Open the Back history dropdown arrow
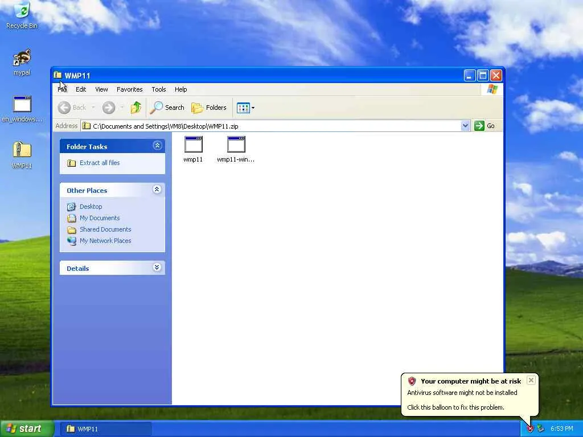Viewport: 583px width, 437px height. point(93,108)
